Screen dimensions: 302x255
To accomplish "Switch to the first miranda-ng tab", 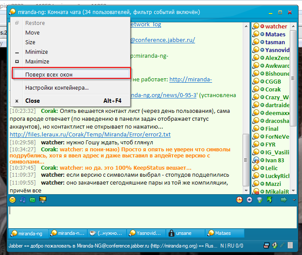I will click(x=28, y=234).
